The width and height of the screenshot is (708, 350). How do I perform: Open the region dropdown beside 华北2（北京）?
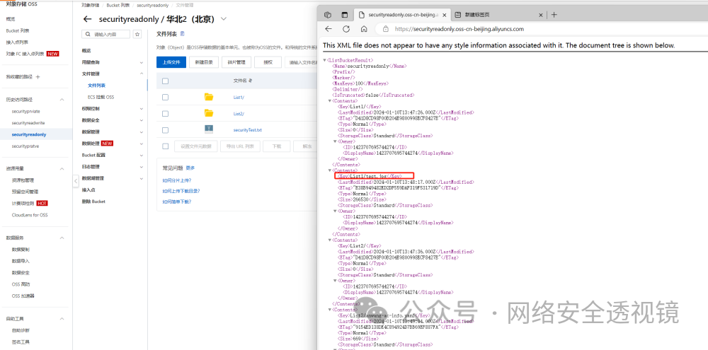point(224,19)
